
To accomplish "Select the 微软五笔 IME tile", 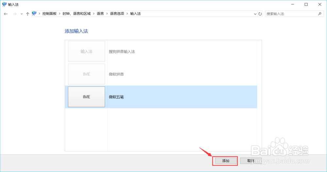I will [87, 97].
